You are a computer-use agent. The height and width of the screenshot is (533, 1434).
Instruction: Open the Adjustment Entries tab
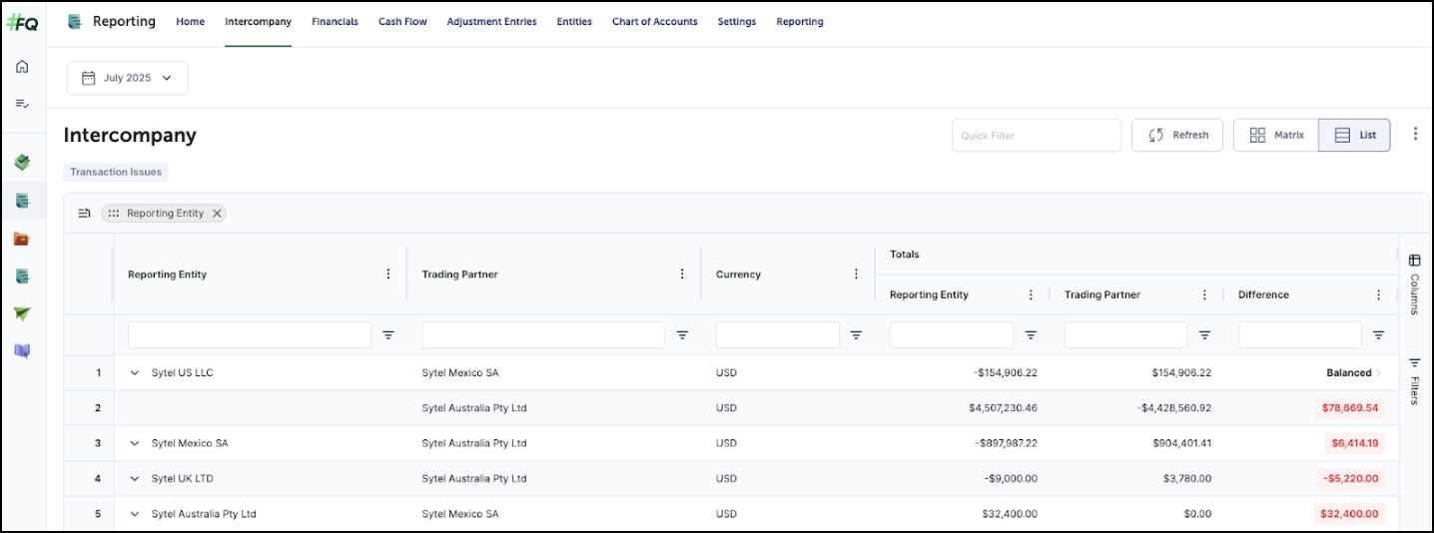click(491, 22)
